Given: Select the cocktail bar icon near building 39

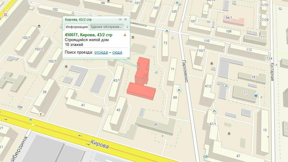Looking at the screenshot, I should click(40, 114).
